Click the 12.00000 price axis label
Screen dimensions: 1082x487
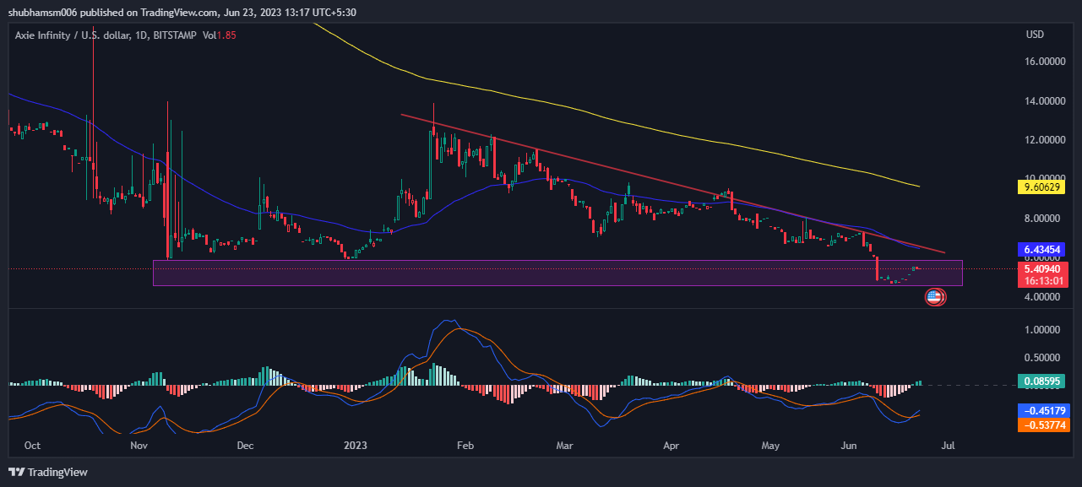[x=1045, y=140]
